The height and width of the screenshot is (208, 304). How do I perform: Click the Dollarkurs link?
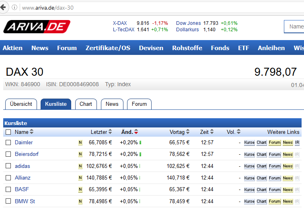[187, 30]
